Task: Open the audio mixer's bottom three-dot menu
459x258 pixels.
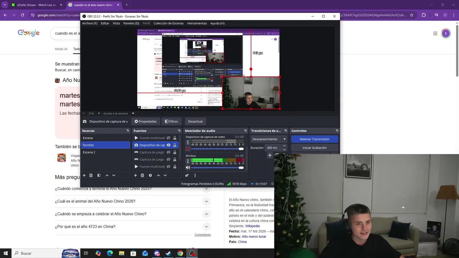Action: coord(195,175)
